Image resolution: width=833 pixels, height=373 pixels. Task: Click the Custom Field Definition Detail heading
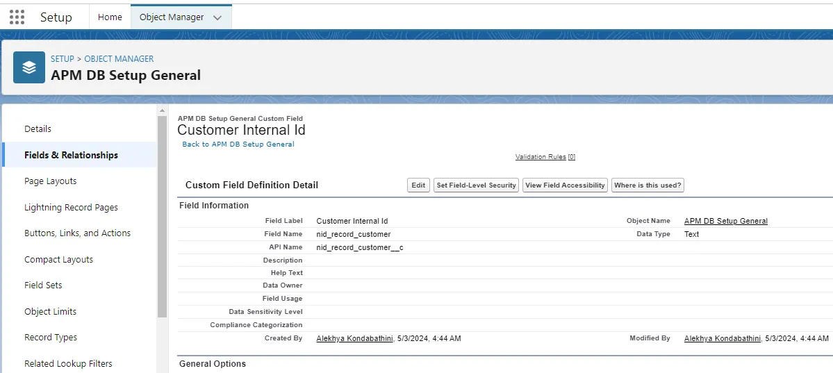251,185
